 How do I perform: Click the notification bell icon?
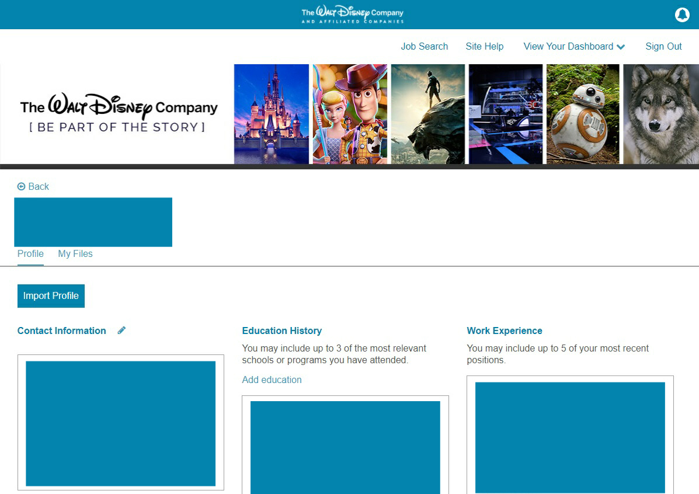pyautogui.click(x=682, y=14)
